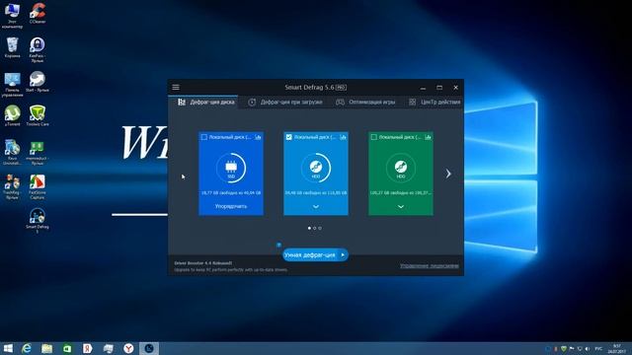Screen dimensions: 632x355
Task: Open the chart icon on the SSD card
Action: click(x=258, y=137)
